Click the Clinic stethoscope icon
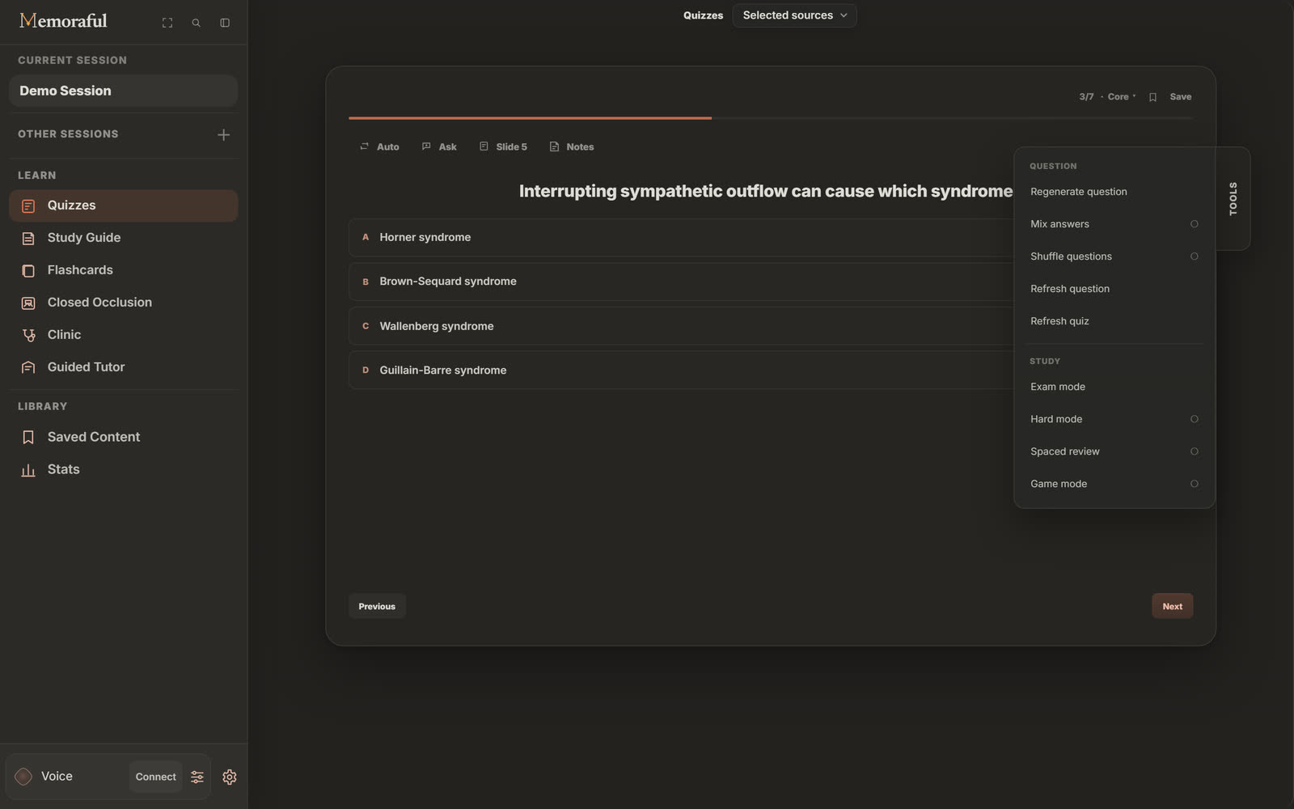This screenshot has height=809, width=1294. point(28,335)
